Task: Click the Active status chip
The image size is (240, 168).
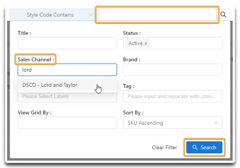Action: [137, 43]
